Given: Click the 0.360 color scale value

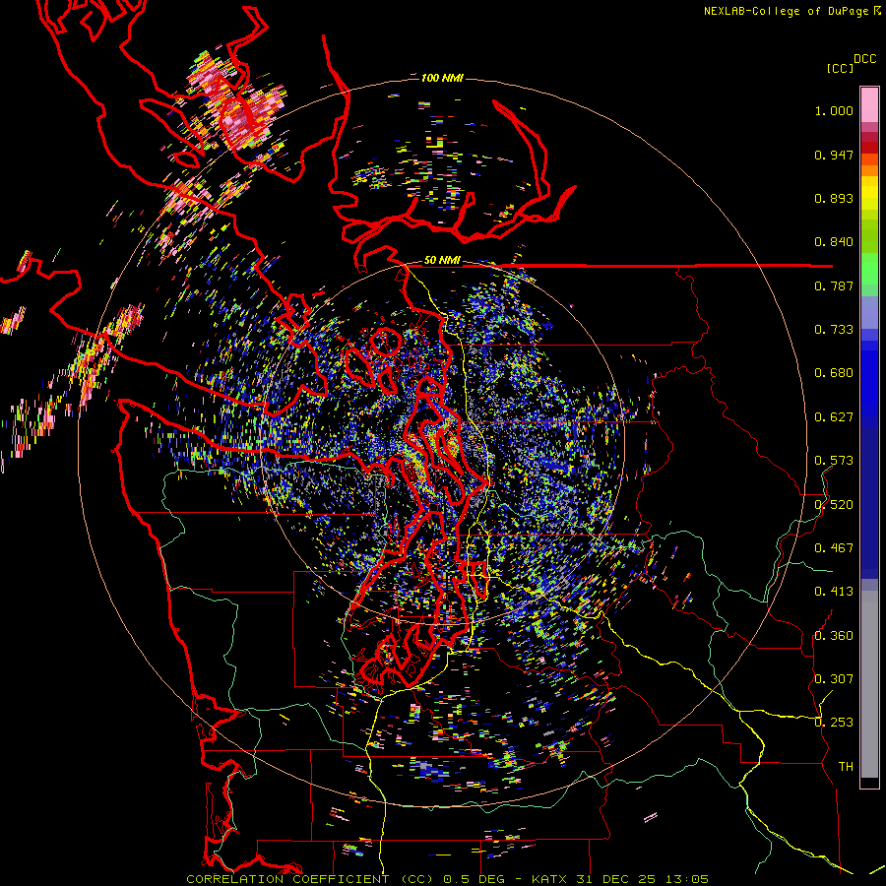Looking at the screenshot, I should pyautogui.click(x=834, y=636).
